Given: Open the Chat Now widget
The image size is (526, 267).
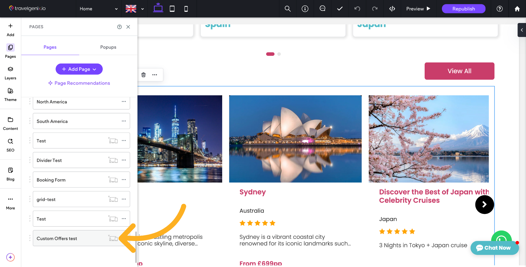Looking at the screenshot, I should click(494, 248).
